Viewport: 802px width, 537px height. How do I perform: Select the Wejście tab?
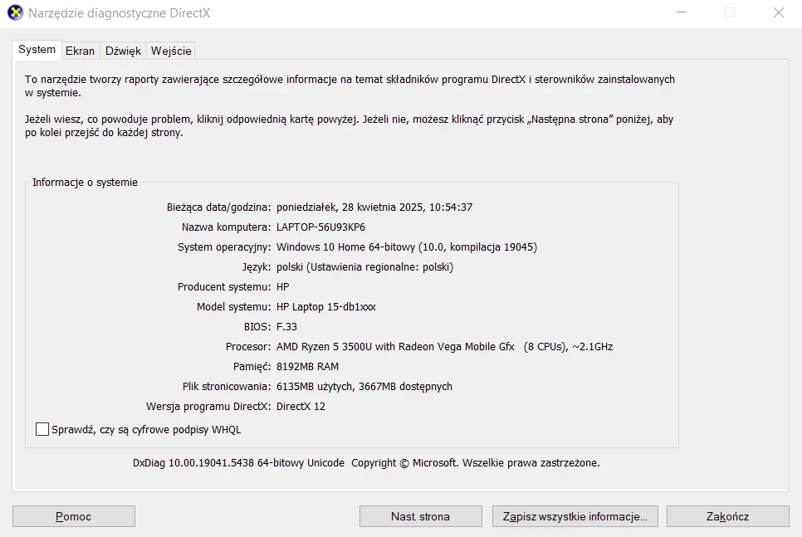point(171,51)
